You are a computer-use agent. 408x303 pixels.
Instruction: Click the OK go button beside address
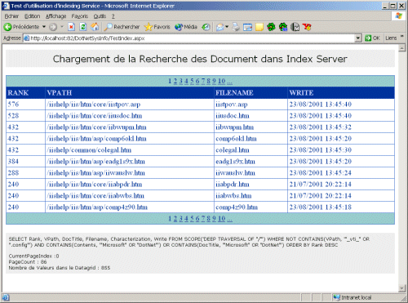372,38
